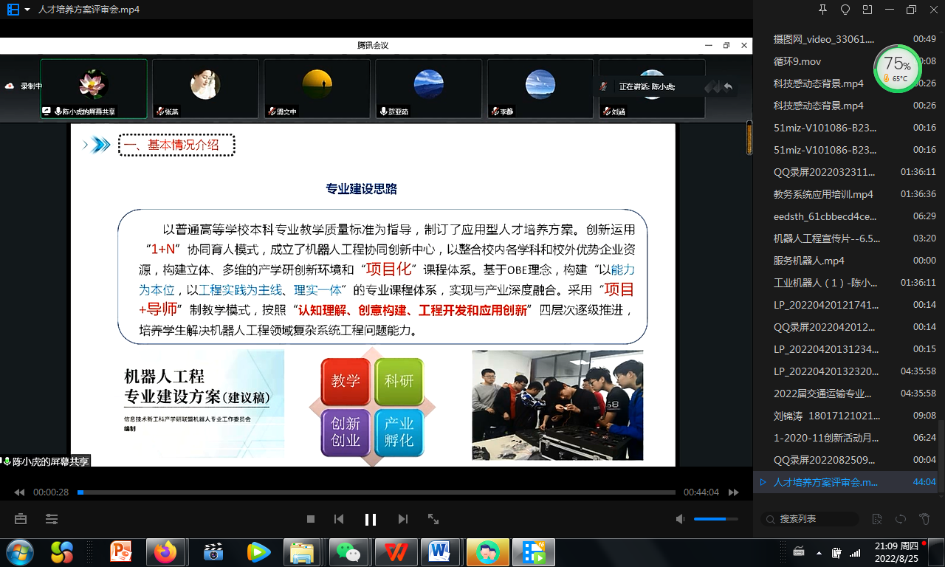Enter fullscreen mode
This screenshot has height=567, width=945.
433,519
